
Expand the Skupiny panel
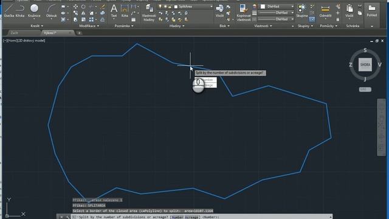click(305, 26)
